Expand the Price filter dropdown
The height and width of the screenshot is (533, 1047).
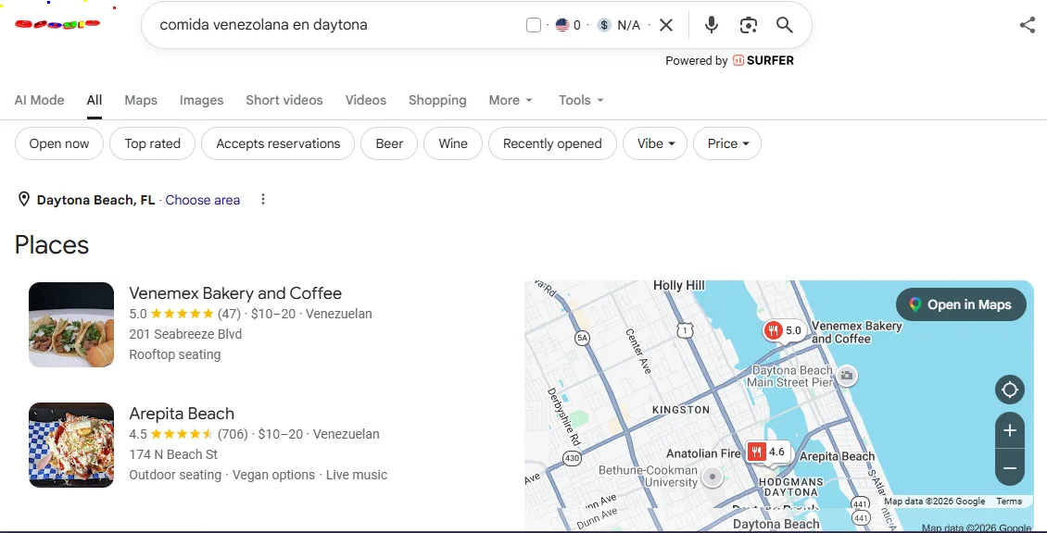coord(727,143)
